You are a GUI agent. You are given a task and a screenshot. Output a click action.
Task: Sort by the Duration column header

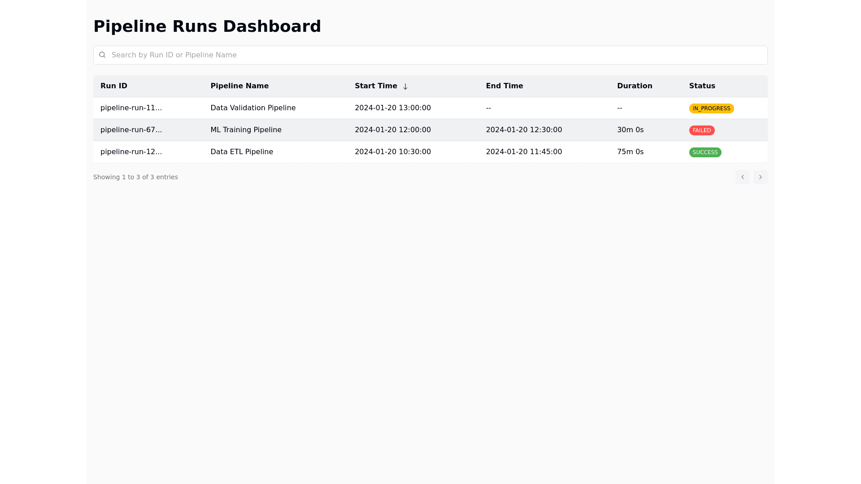[x=635, y=86]
